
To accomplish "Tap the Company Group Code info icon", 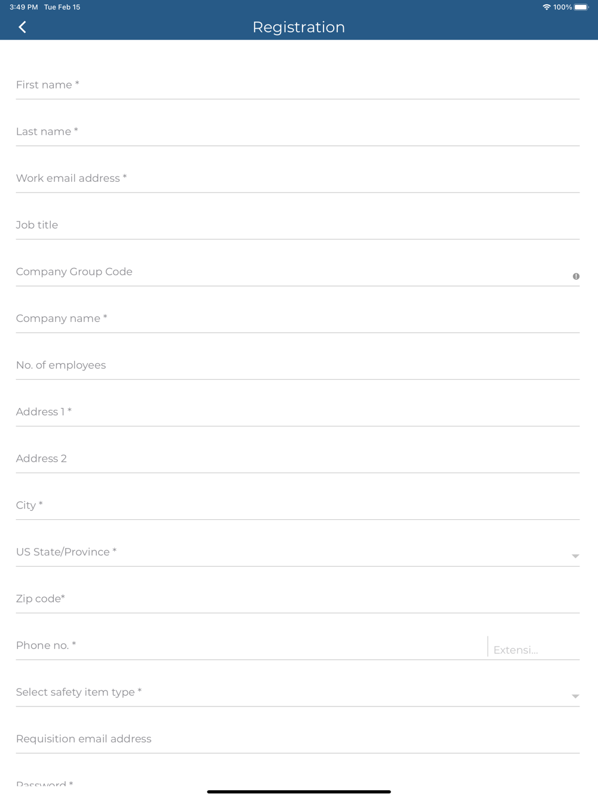I will click(576, 276).
